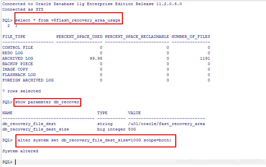The image size is (266, 167).
Task: Click the 'Connected as SYS' line
Action: click(23, 9)
